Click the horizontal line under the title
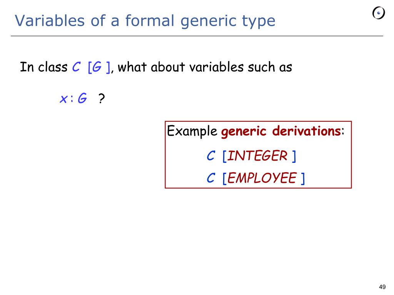394x295 pixels. pyautogui.click(x=197, y=36)
